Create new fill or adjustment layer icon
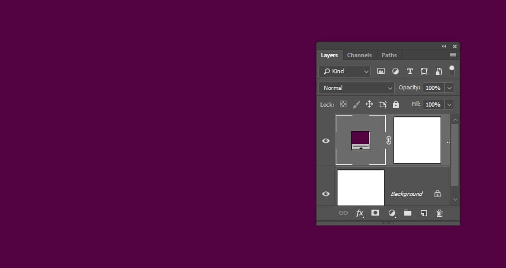Image resolution: width=506 pixels, height=268 pixels. (x=392, y=213)
